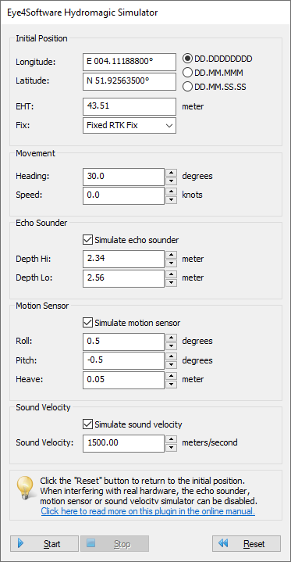Increase Heading value with up arrow

coord(172,172)
